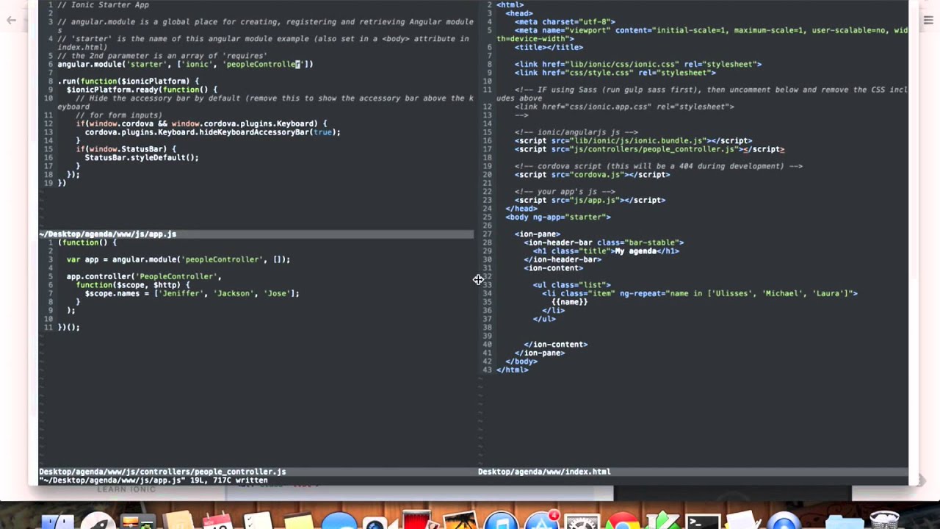Click the people_controller.js script tag line
This screenshot has height=529, width=940.
649,149
